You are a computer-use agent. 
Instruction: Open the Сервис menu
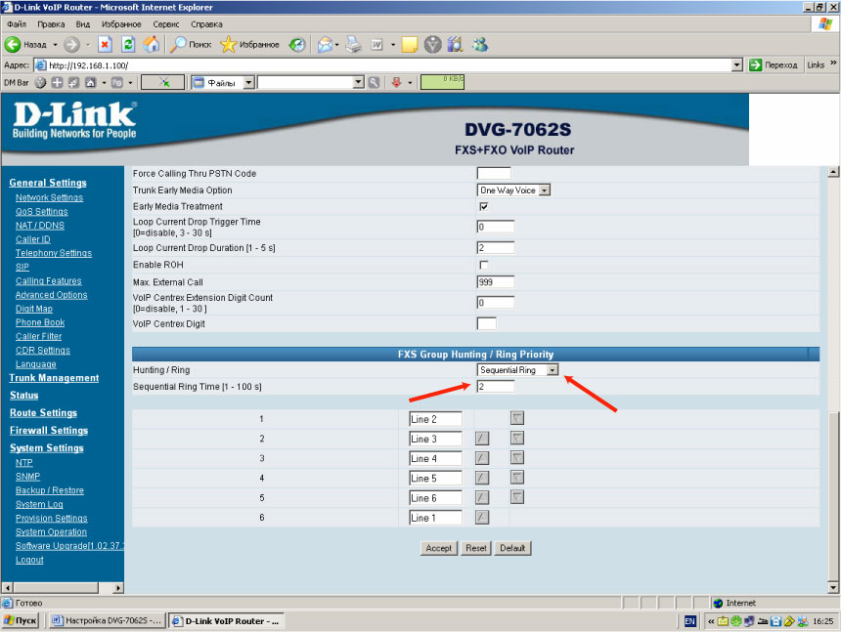[166, 23]
